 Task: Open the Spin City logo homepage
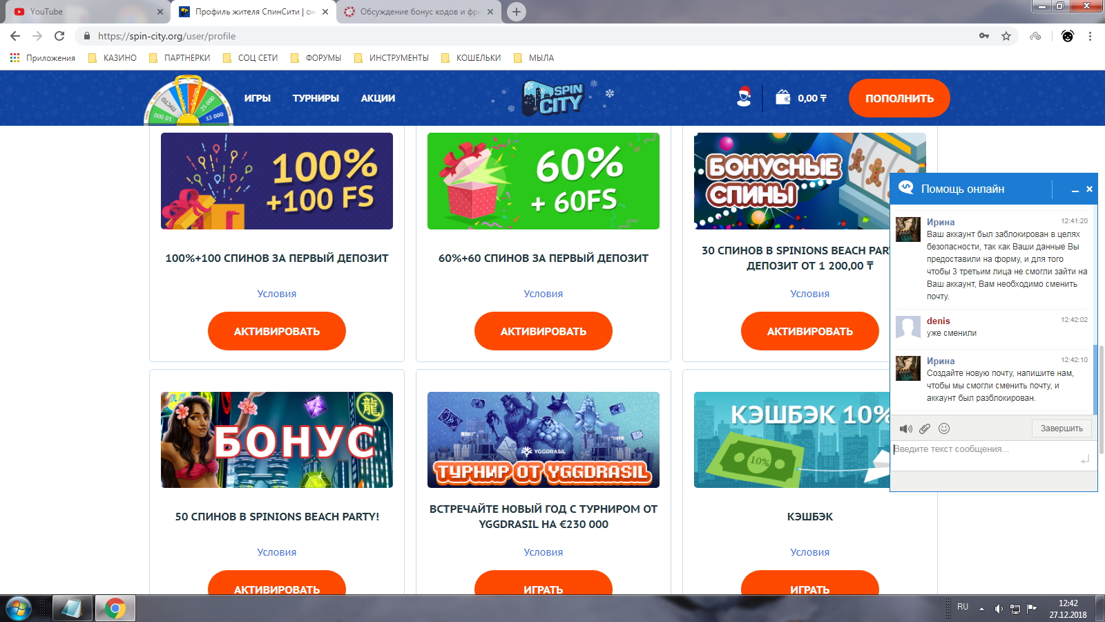point(553,98)
